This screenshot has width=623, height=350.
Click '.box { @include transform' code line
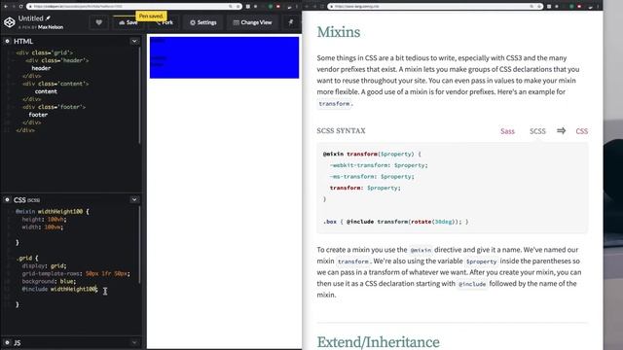point(395,222)
